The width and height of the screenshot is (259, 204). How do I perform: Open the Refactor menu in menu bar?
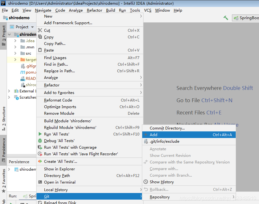[x=94, y=10]
